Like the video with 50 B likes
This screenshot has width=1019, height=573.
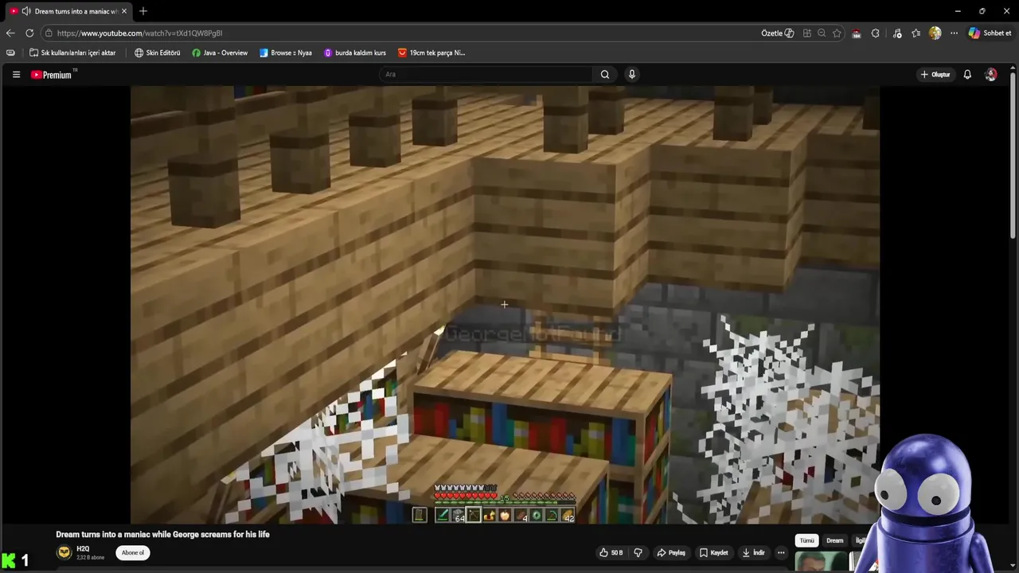coord(611,552)
